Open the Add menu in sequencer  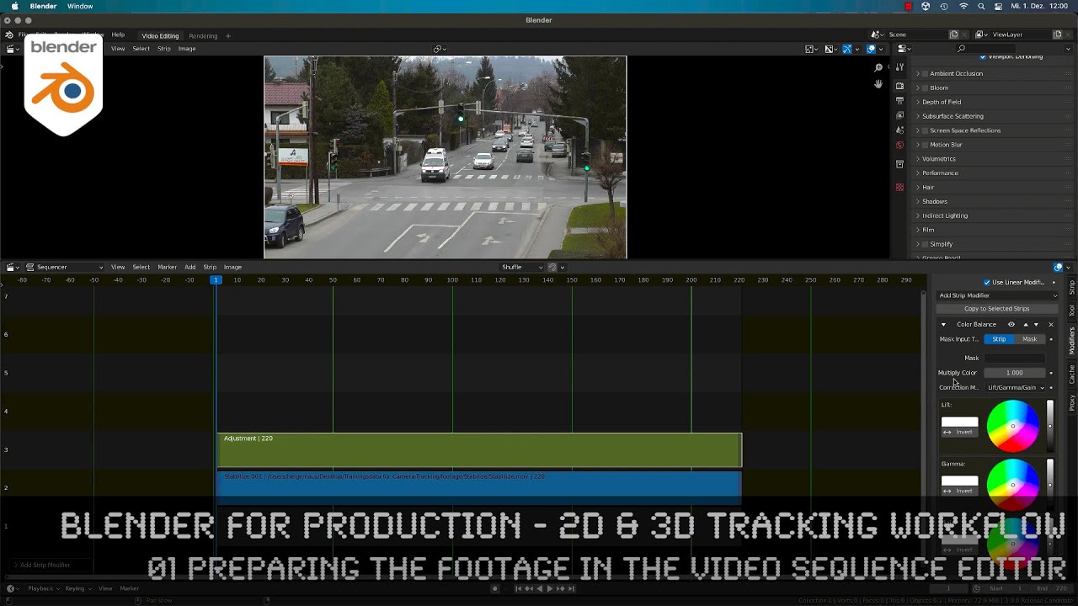(x=190, y=267)
